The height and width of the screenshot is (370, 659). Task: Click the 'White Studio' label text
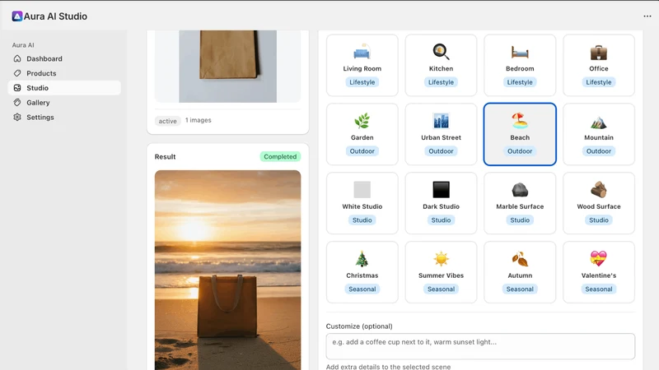(362, 206)
